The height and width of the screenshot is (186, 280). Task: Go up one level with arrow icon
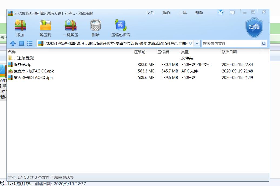(13, 43)
